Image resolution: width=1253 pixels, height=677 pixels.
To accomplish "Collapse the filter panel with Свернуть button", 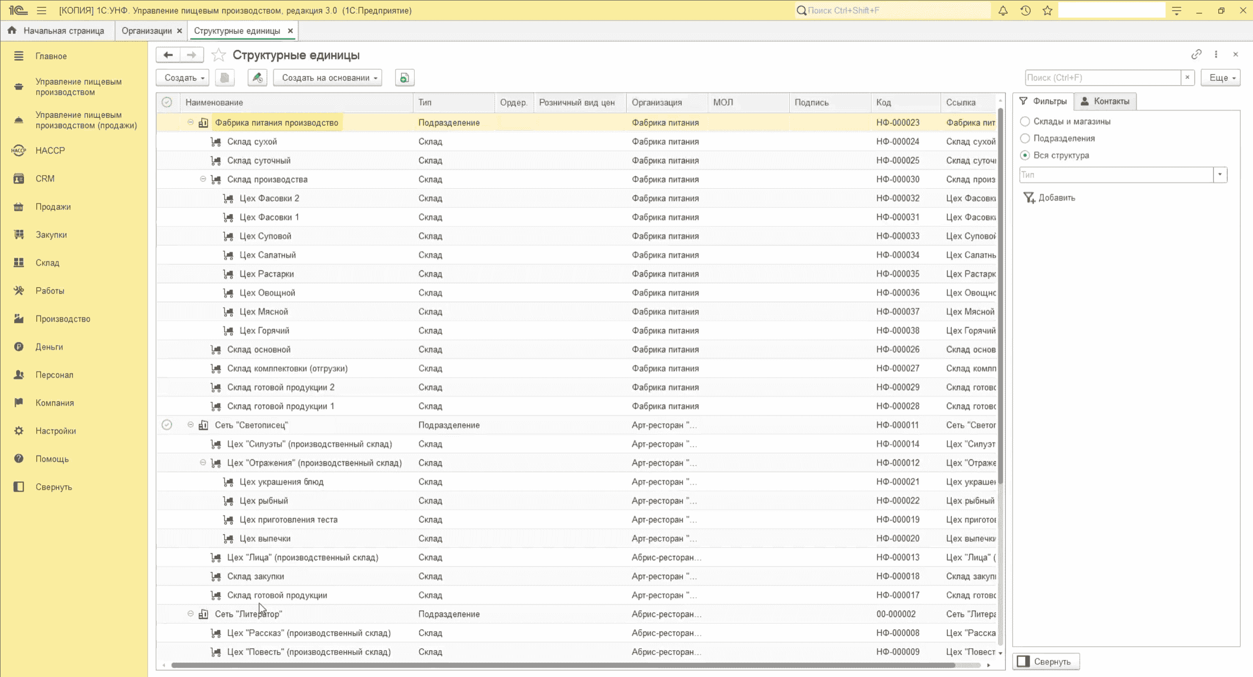I will click(x=1046, y=661).
